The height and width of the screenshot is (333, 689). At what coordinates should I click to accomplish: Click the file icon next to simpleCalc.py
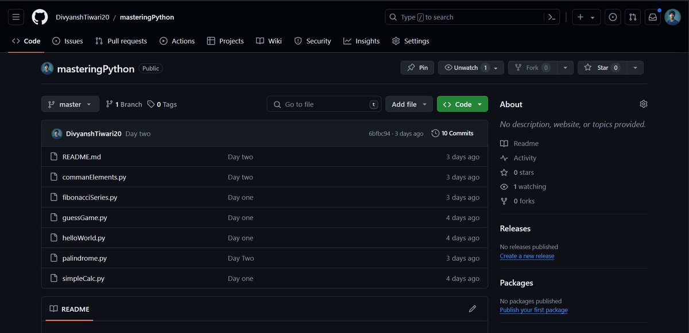pos(53,279)
